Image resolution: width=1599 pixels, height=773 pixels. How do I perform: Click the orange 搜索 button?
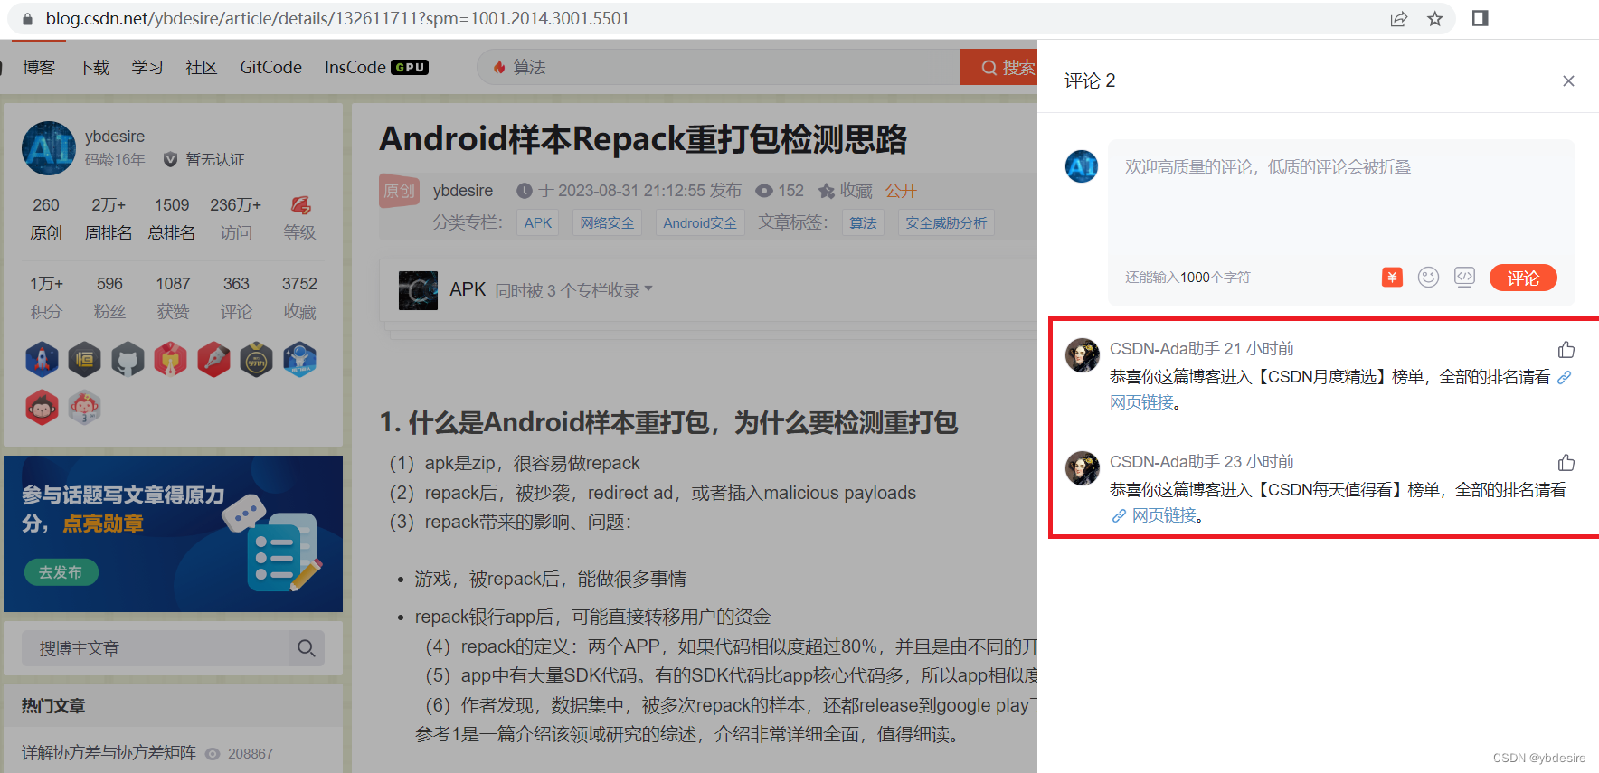[x=999, y=67]
